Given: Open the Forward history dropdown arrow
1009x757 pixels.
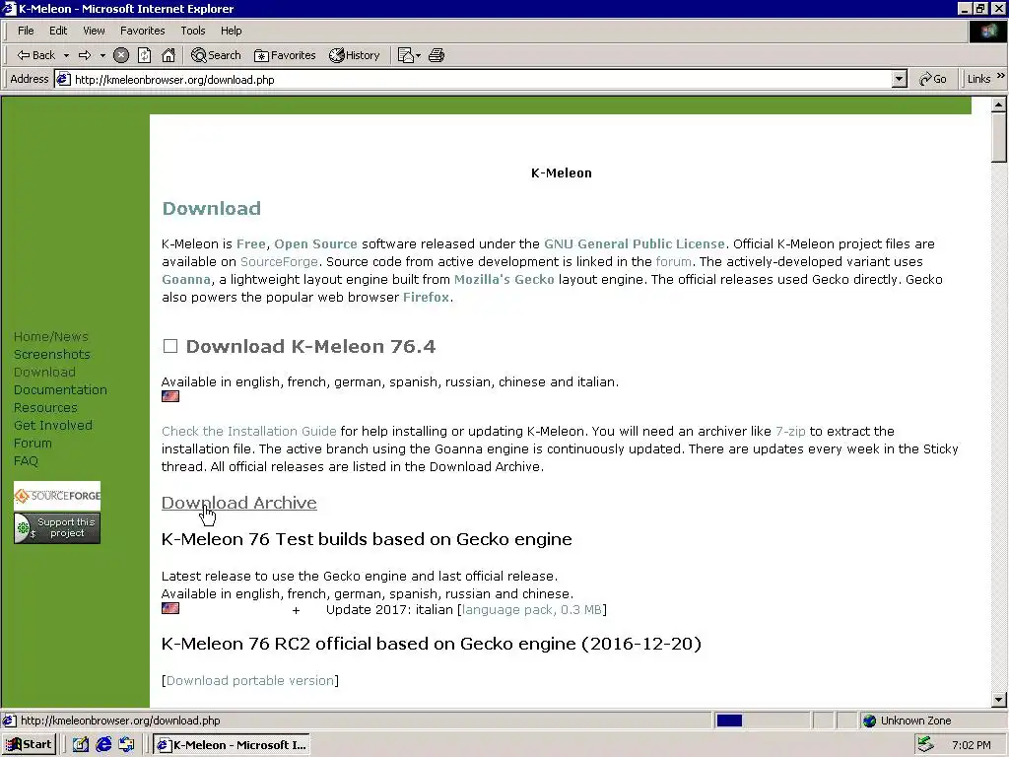Looking at the screenshot, I should [x=102, y=55].
